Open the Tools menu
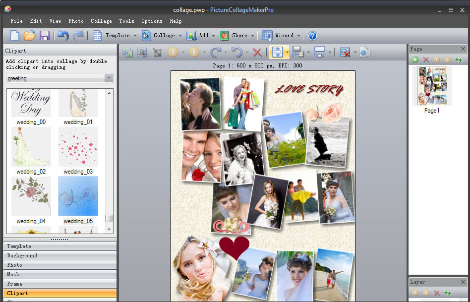The width and height of the screenshot is (470, 302). [126, 21]
